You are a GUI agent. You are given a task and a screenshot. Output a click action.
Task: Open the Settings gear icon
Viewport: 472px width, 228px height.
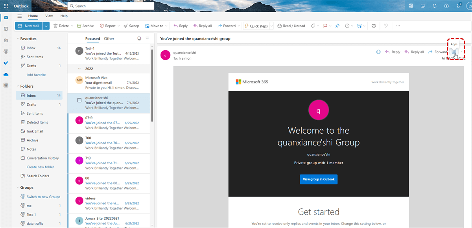click(x=446, y=6)
